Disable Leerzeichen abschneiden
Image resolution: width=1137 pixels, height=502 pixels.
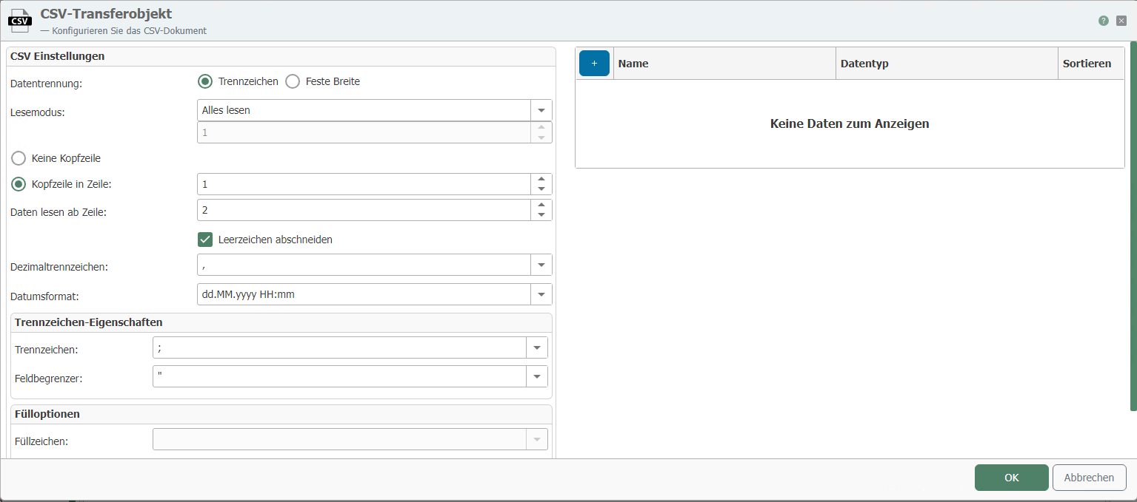205,239
